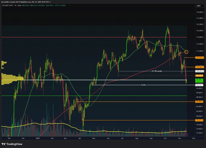Select the 86,085.0 orange price label
206x148 pixels.
point(199,102)
